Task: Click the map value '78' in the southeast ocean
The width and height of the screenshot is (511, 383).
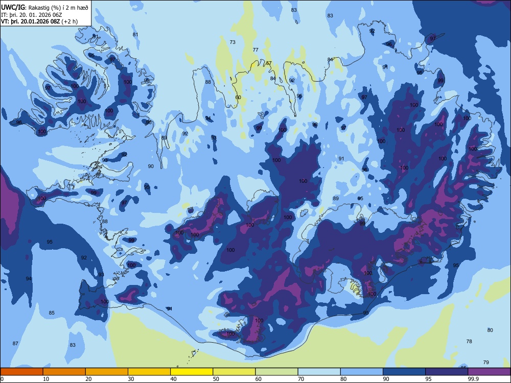Action: 469,341
